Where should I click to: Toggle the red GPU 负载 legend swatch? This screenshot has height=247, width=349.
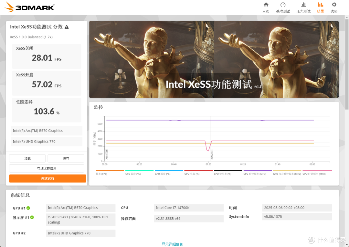[x=198, y=171]
